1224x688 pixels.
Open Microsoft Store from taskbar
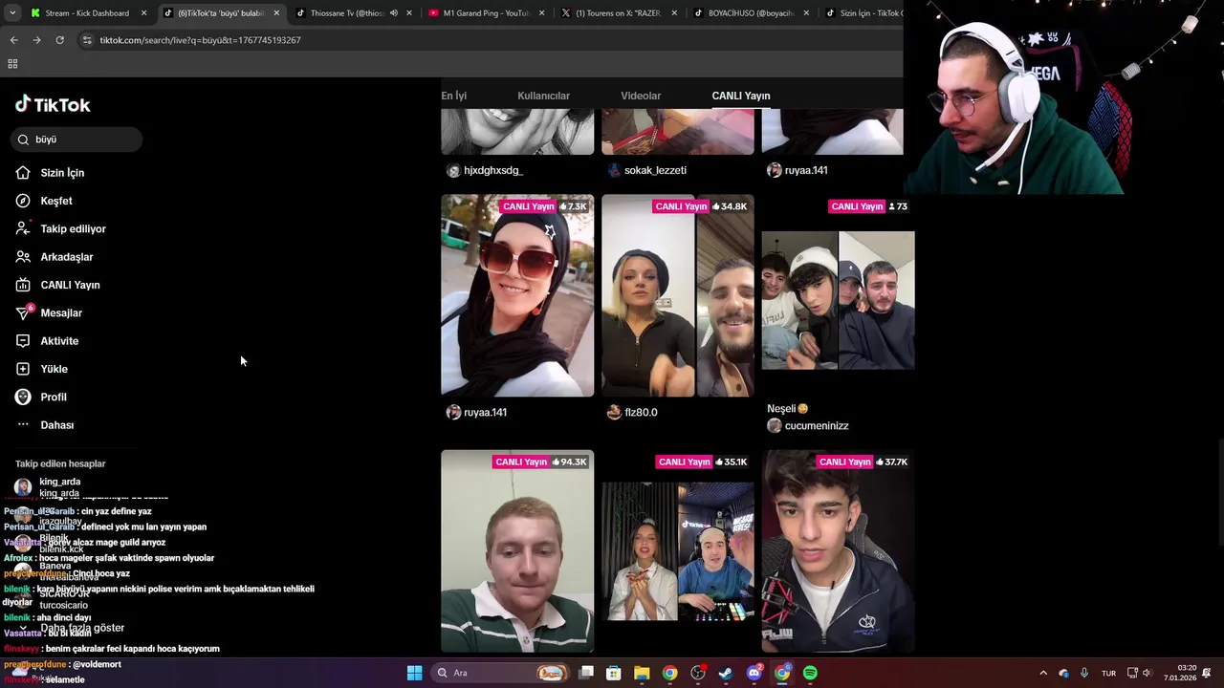(x=614, y=673)
